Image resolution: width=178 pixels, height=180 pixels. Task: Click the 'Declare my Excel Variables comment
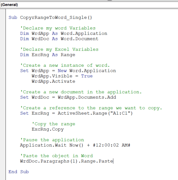coord(59,50)
